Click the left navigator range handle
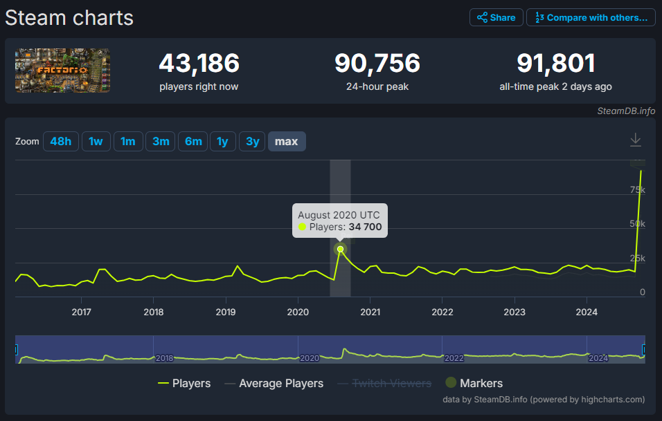This screenshot has height=421, width=662. pyautogui.click(x=16, y=349)
